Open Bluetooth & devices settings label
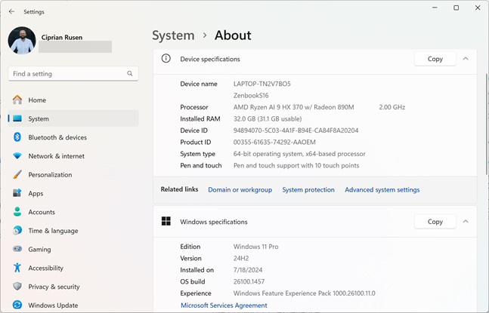The width and height of the screenshot is (489, 313). [x=57, y=137]
